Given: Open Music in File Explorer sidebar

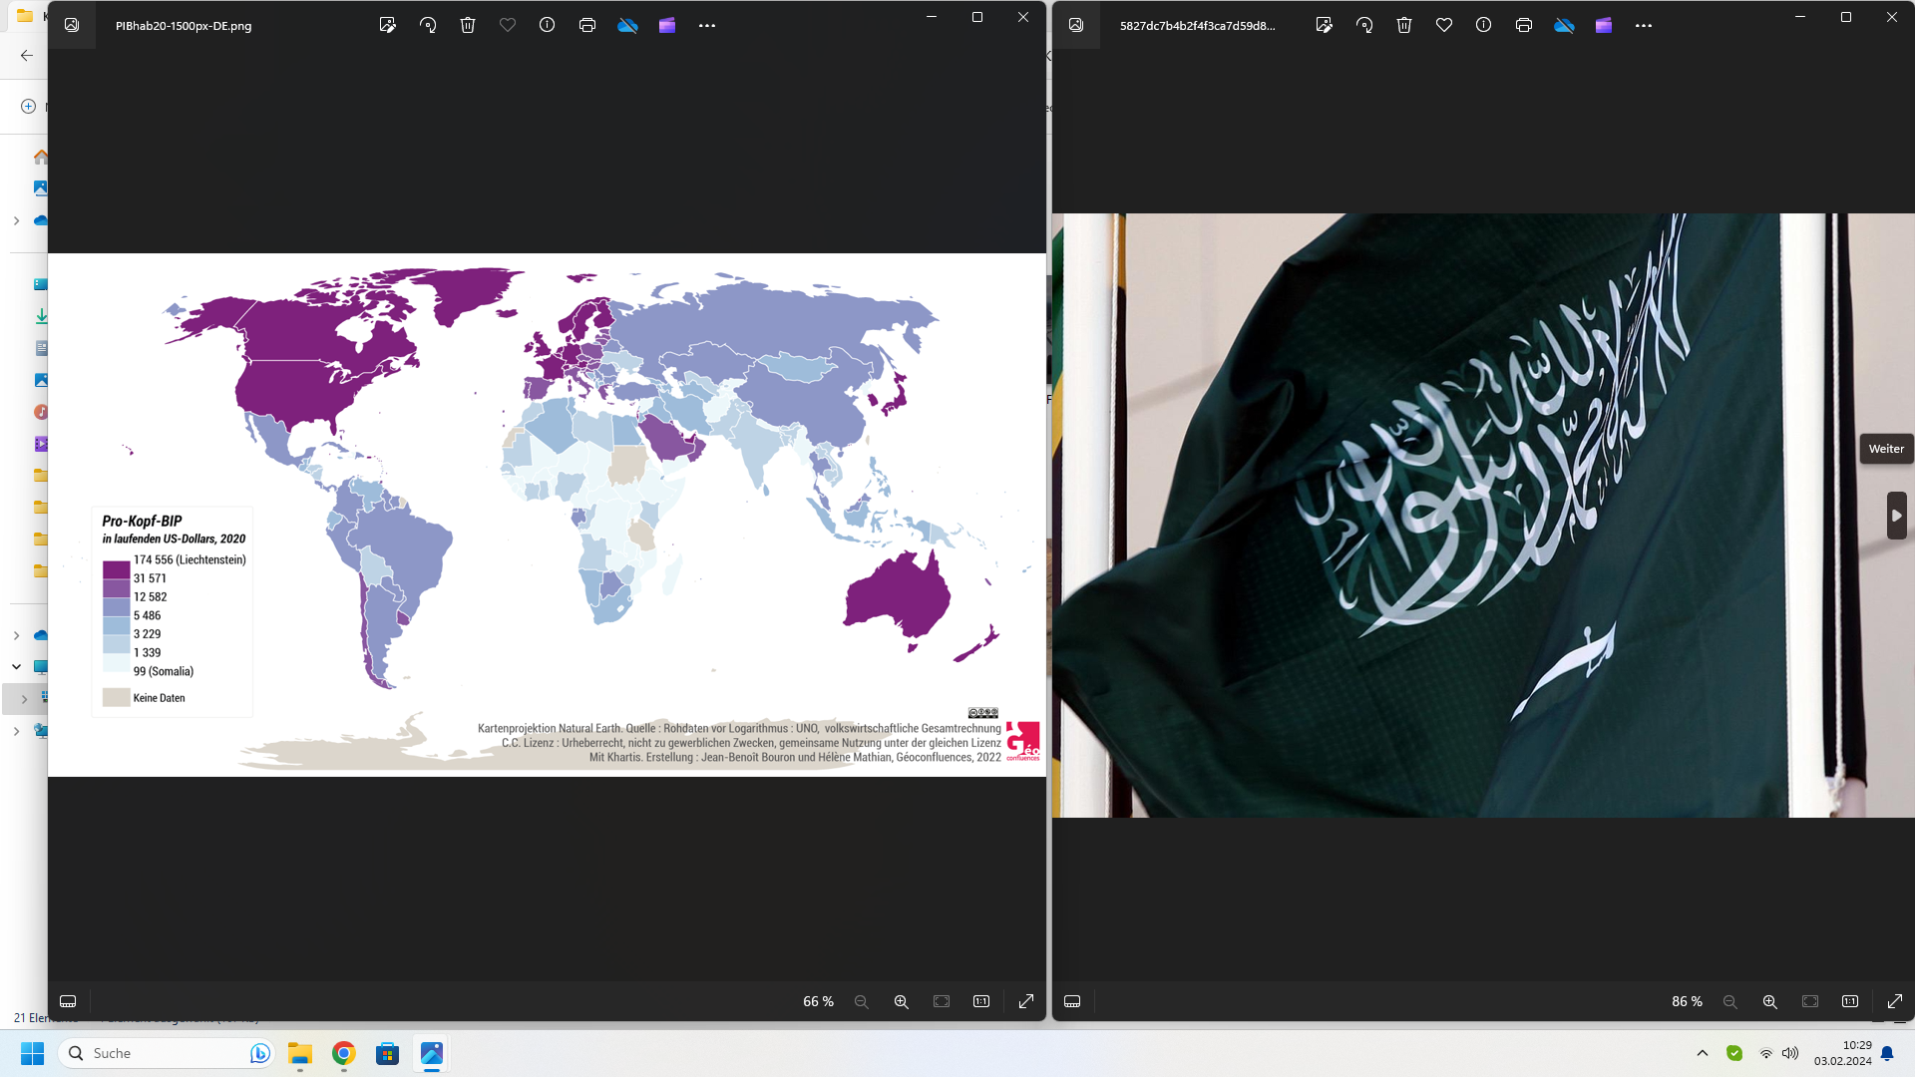Looking at the screenshot, I should 41,412.
